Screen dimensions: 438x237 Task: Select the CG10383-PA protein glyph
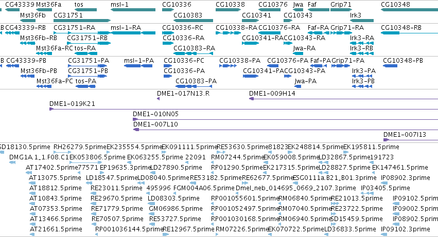[x=194, y=86]
